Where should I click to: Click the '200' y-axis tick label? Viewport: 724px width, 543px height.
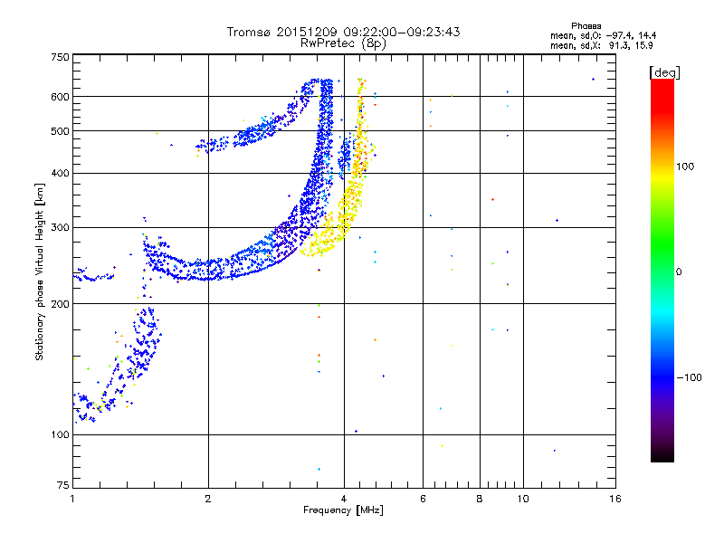(60, 304)
